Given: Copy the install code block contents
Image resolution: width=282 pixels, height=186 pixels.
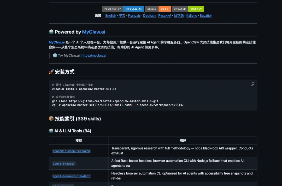Looking at the screenshot, I should [x=252, y=84].
